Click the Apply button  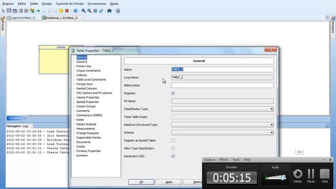pos(169,182)
